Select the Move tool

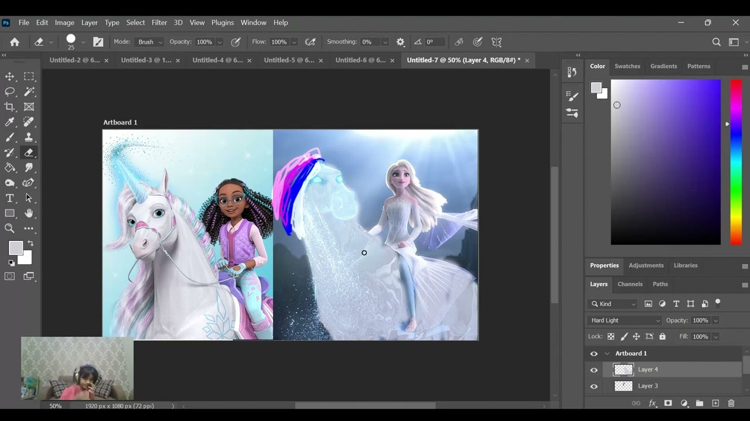pyautogui.click(x=10, y=77)
